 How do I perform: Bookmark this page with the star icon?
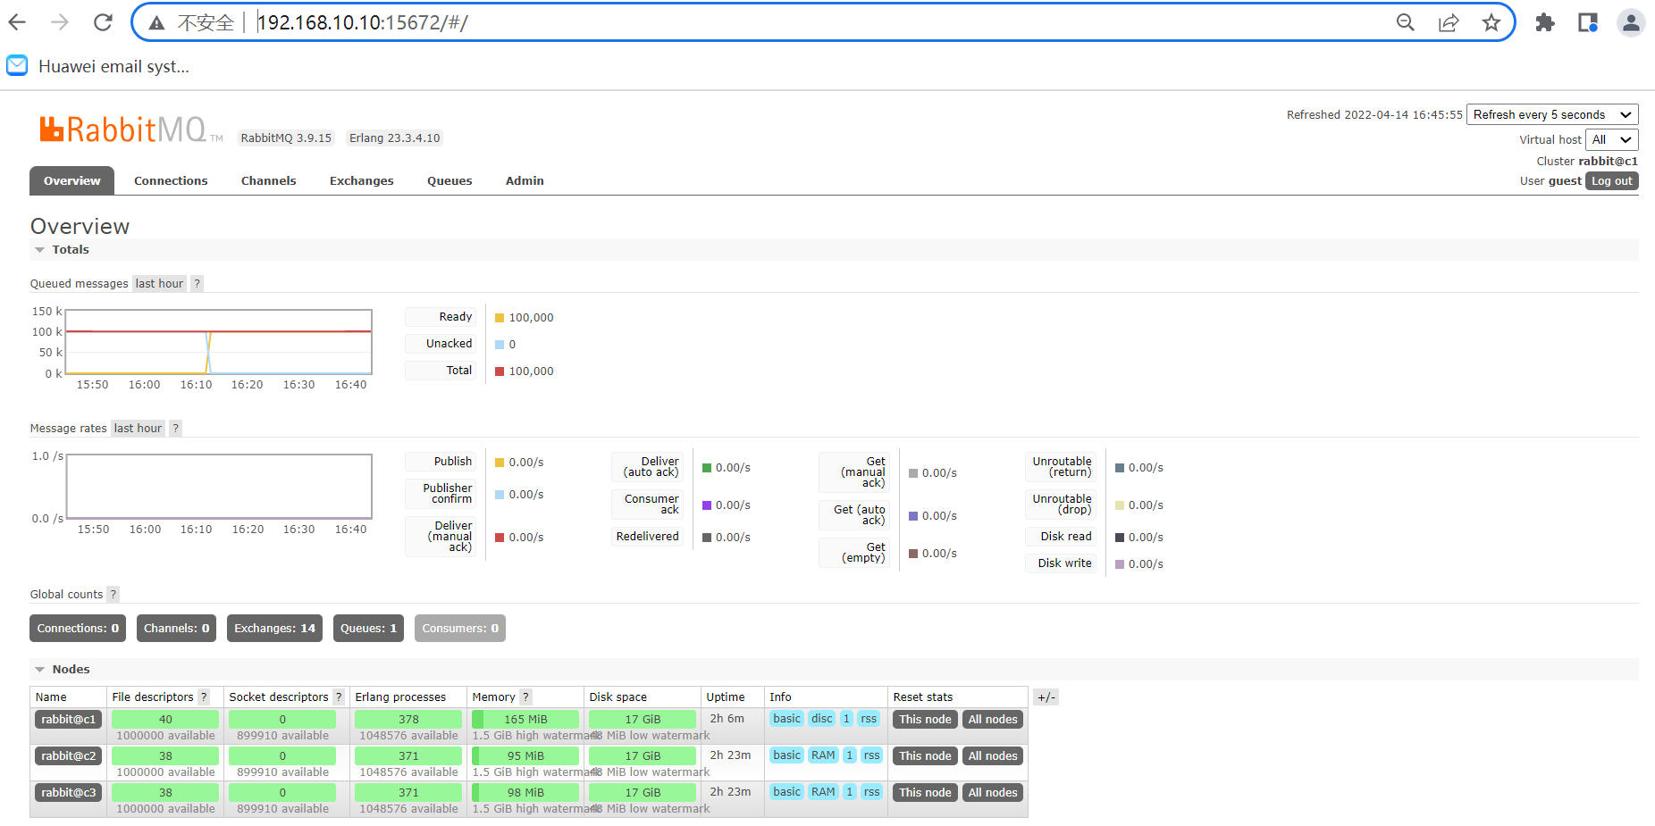coord(1491,22)
